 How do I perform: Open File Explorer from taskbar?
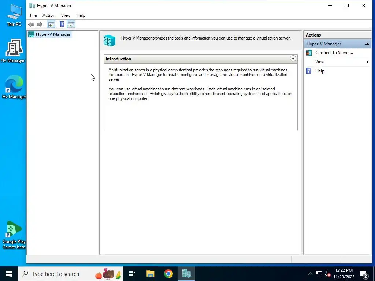pyautogui.click(x=150, y=274)
